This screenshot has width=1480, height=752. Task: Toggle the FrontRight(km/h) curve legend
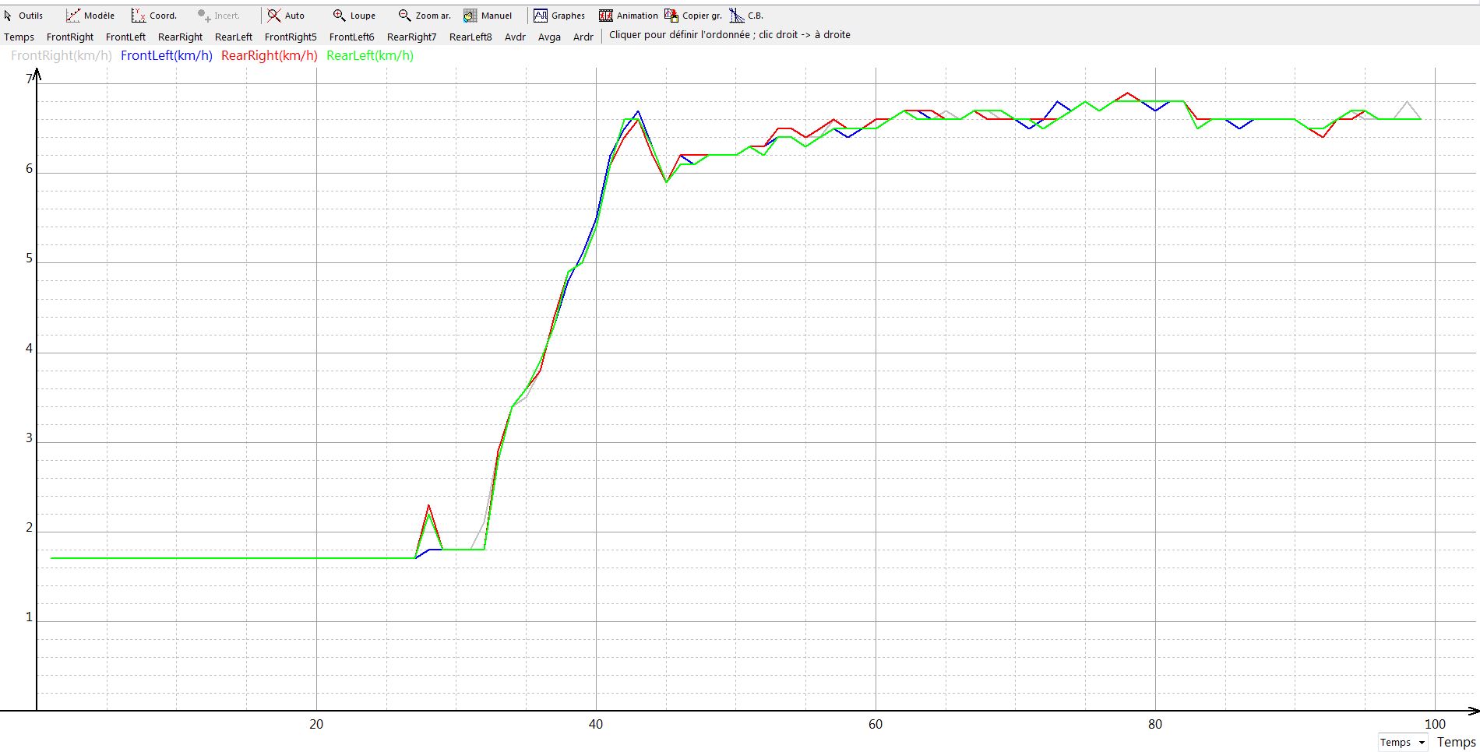coord(62,56)
